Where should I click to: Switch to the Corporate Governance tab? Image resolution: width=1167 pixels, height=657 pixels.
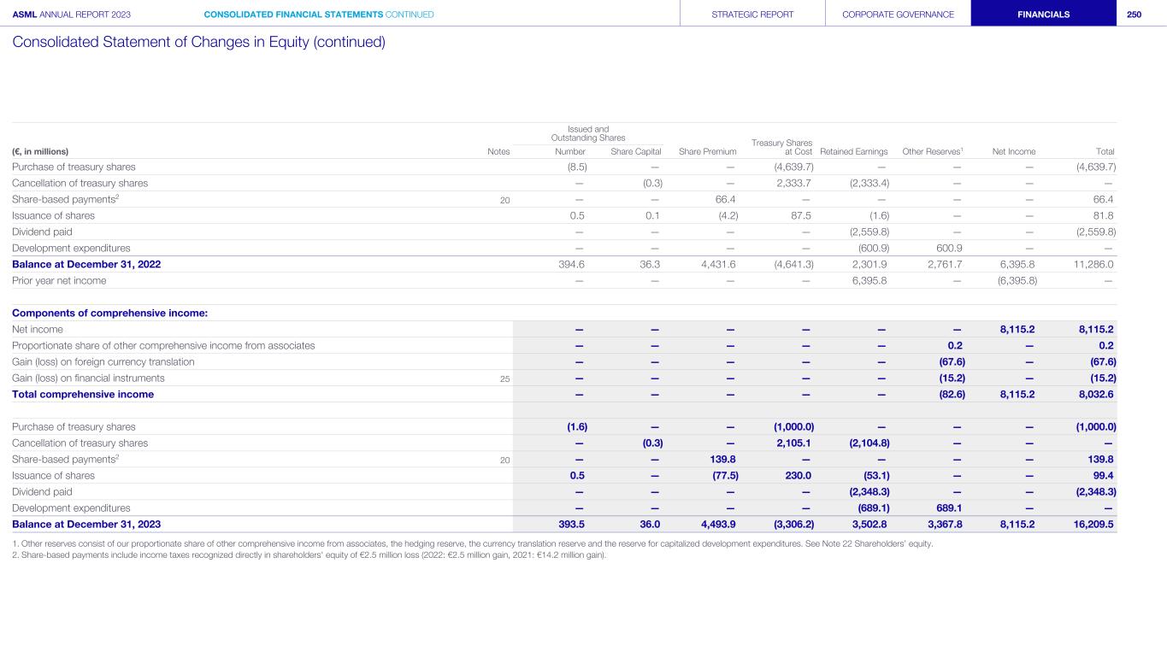coord(898,15)
